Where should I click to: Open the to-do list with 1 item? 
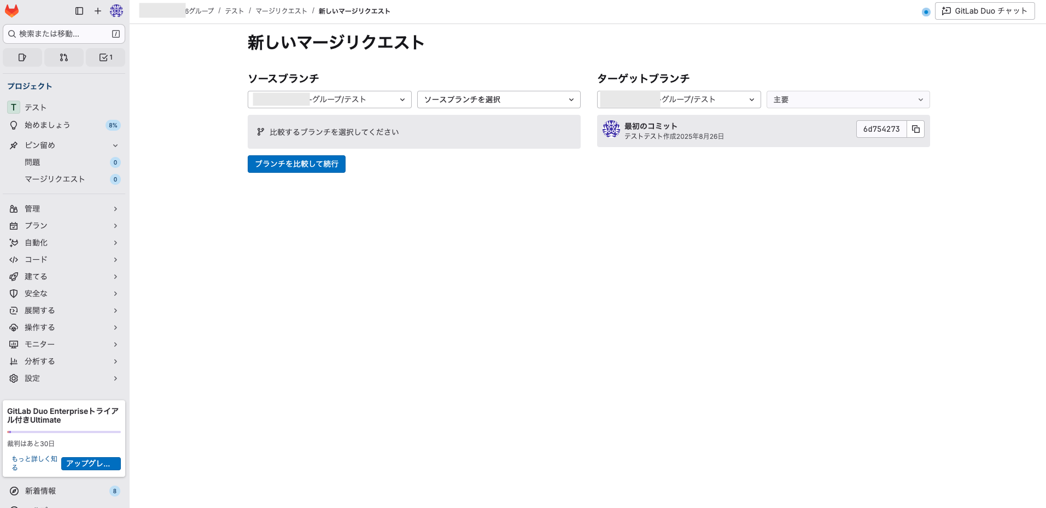(106, 57)
